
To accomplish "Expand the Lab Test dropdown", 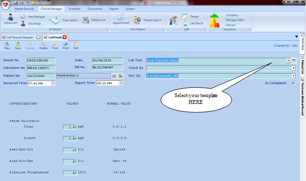I will point(288,60).
